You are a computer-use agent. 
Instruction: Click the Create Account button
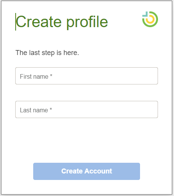pyautogui.click(x=87, y=171)
